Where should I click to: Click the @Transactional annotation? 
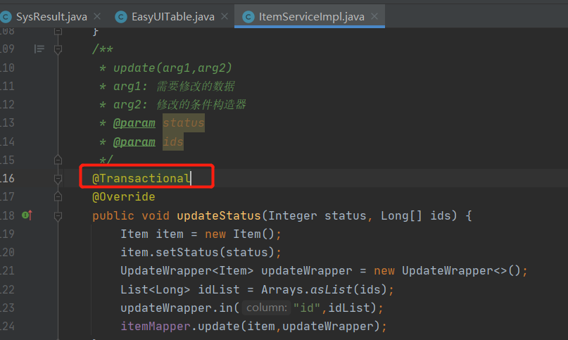pyautogui.click(x=141, y=178)
